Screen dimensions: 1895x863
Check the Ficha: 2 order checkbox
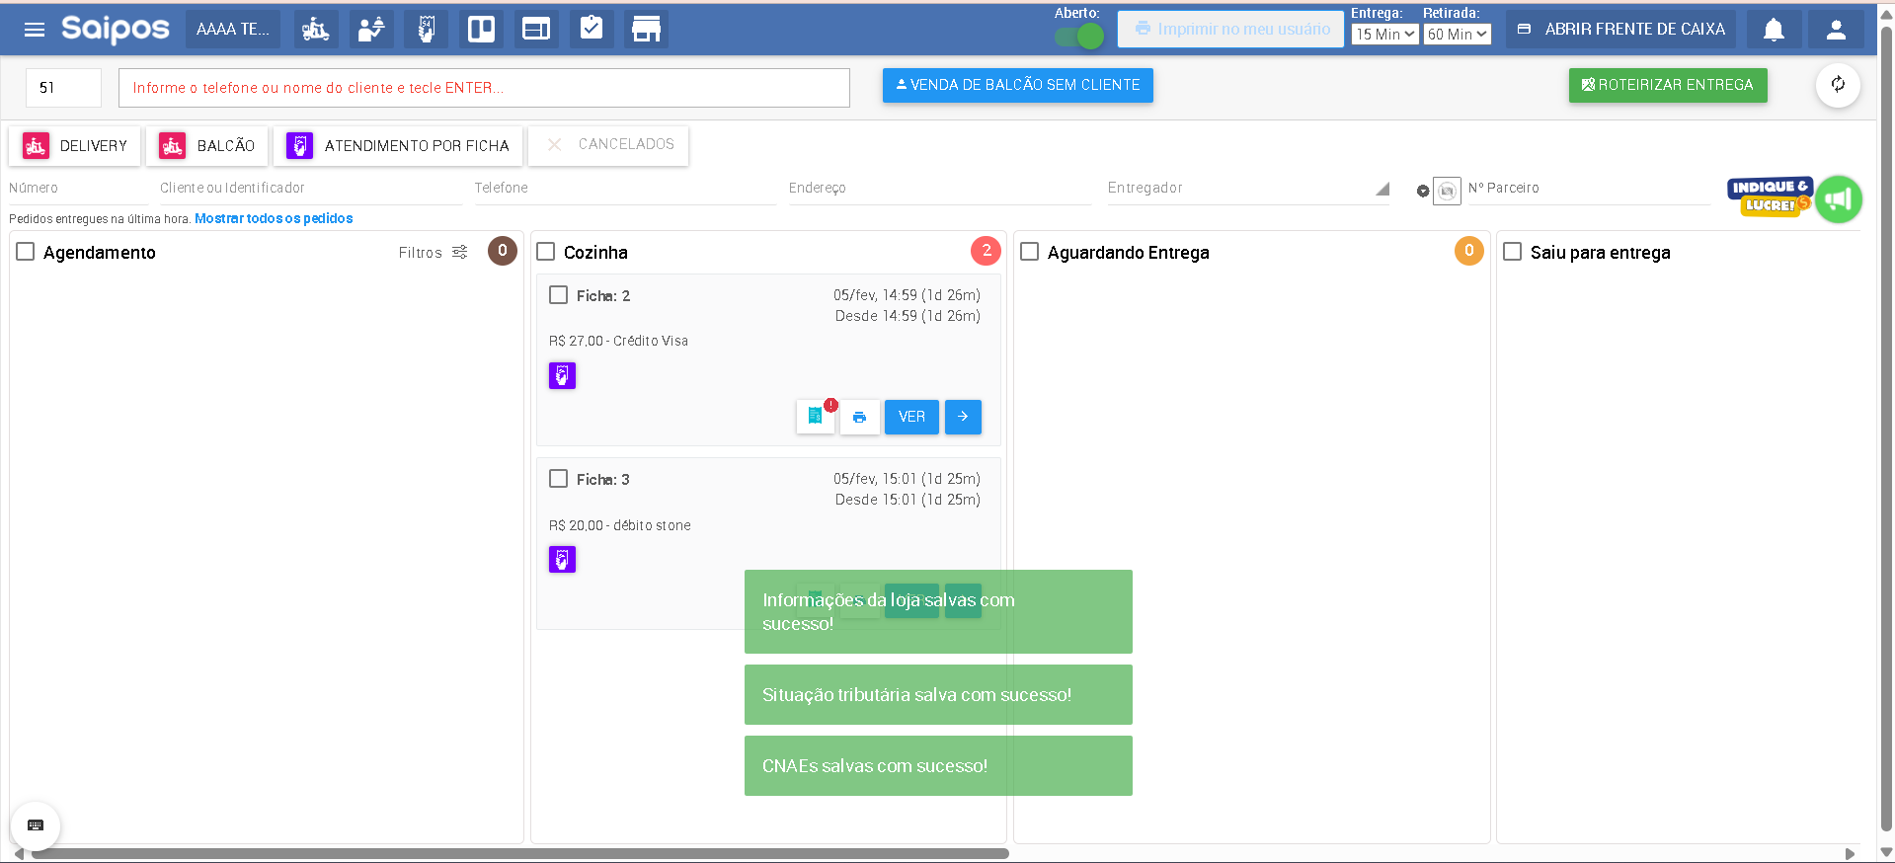[559, 295]
